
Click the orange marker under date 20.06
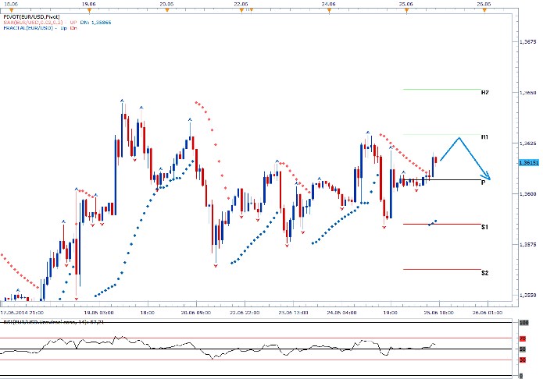(167, 10)
